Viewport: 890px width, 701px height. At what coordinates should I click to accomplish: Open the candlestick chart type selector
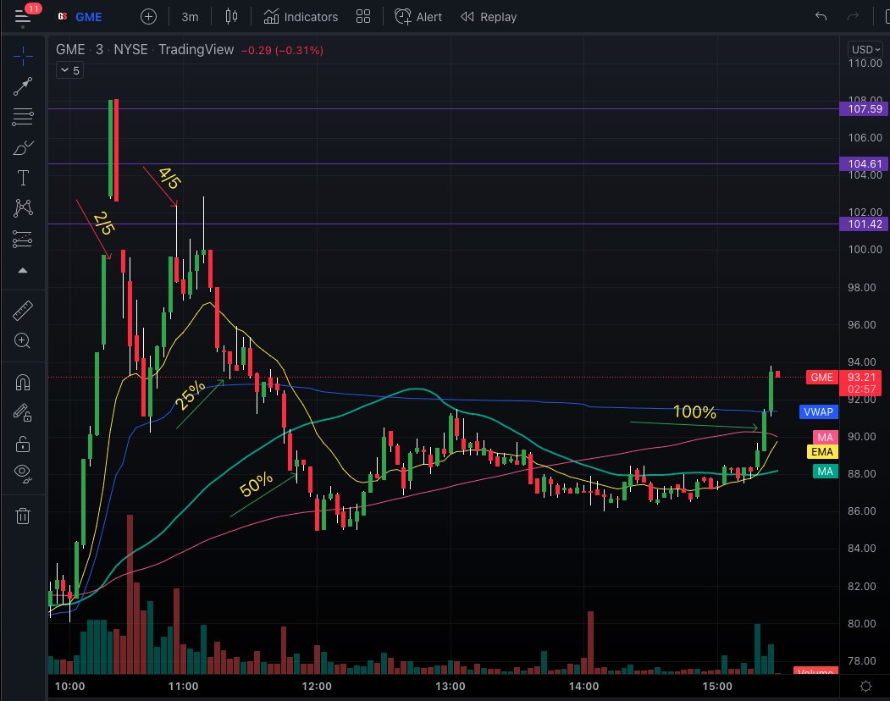click(231, 16)
